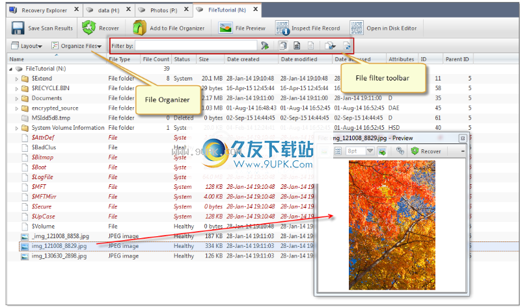Sort by the Date modified column

click(x=305, y=59)
